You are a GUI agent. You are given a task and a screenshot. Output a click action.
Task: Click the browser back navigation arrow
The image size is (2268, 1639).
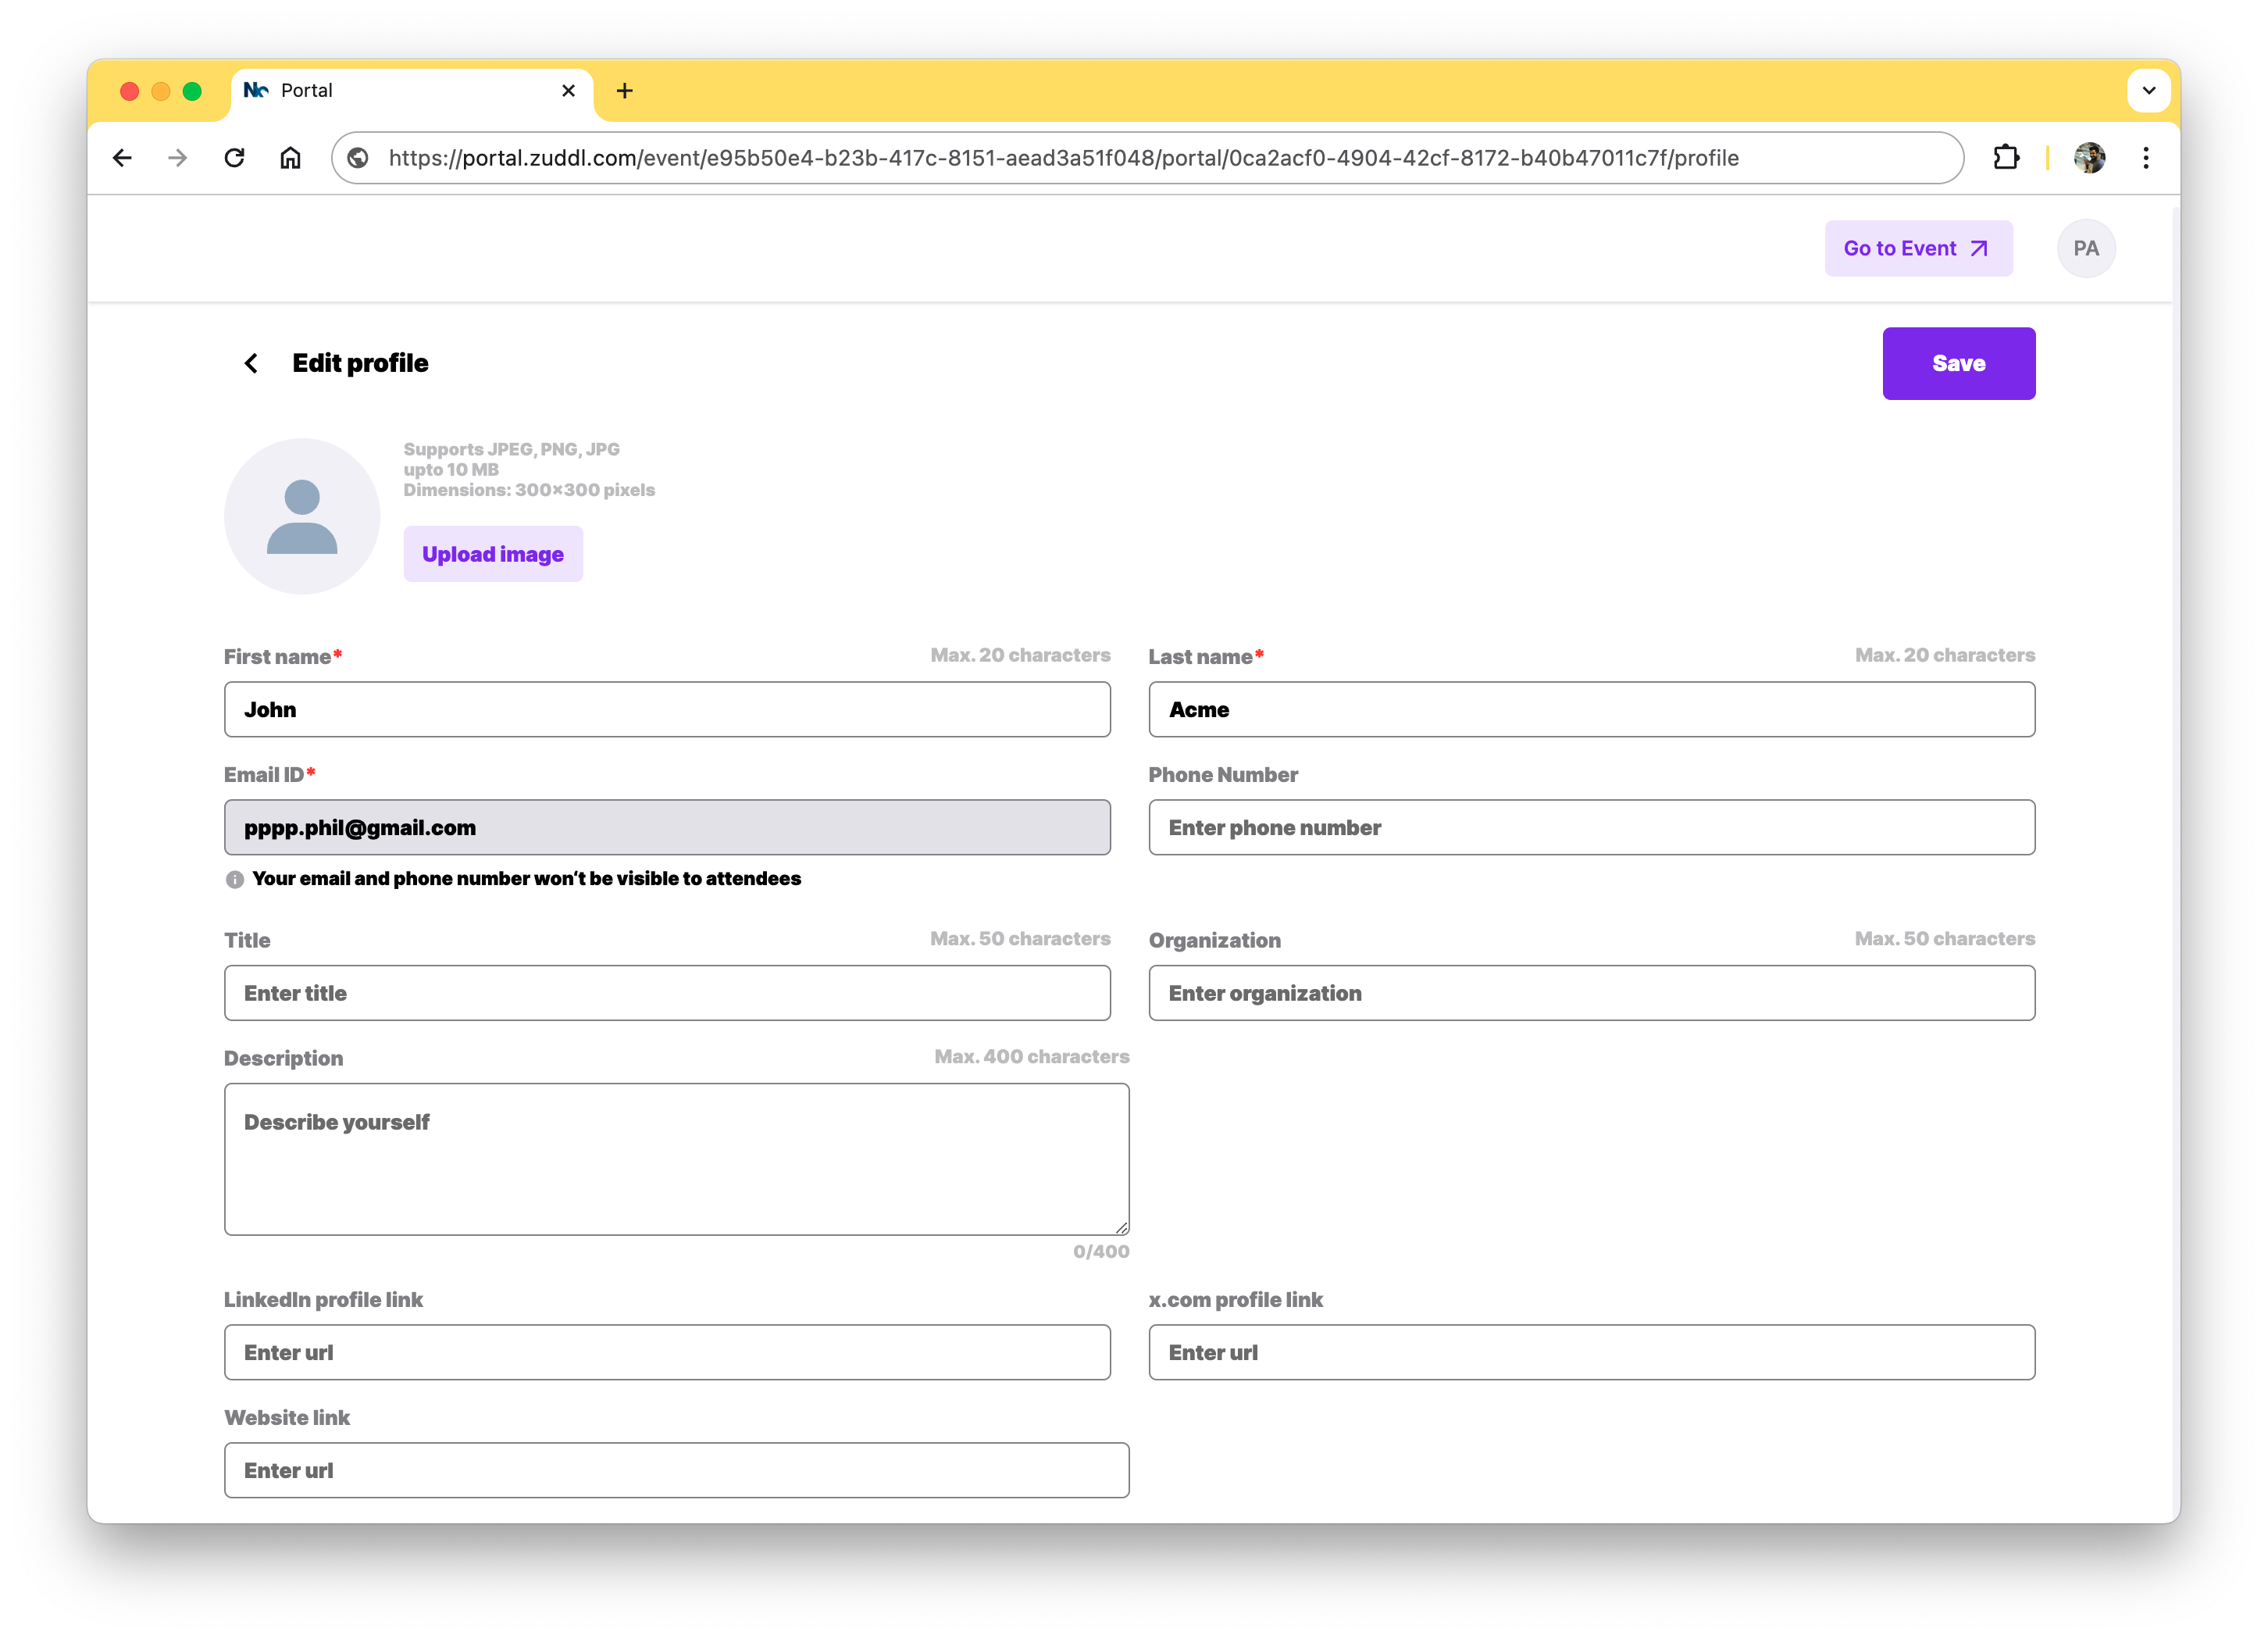(122, 158)
